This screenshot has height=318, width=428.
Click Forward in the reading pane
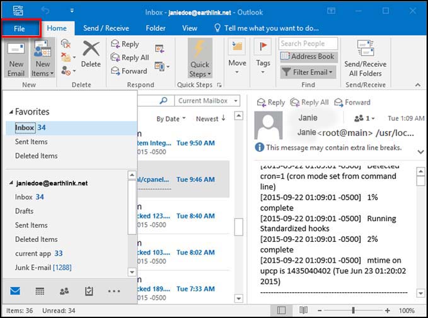(x=352, y=103)
